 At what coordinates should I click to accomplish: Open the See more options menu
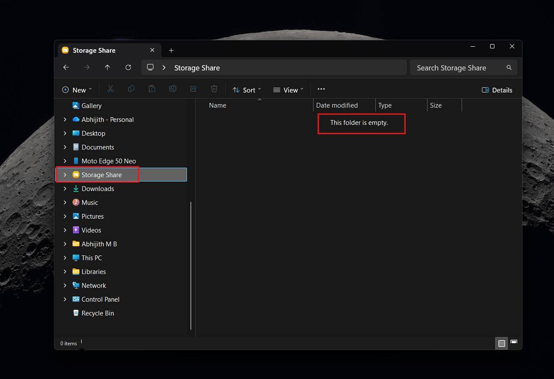pyautogui.click(x=321, y=89)
